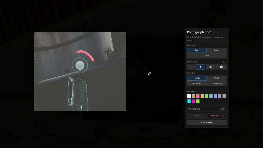Click the 'Draw with' section label
Viewport: 263px width, 148px height.
coord(191,45)
